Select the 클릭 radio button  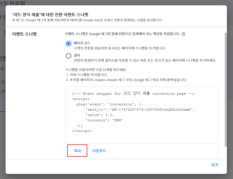coord(68,56)
